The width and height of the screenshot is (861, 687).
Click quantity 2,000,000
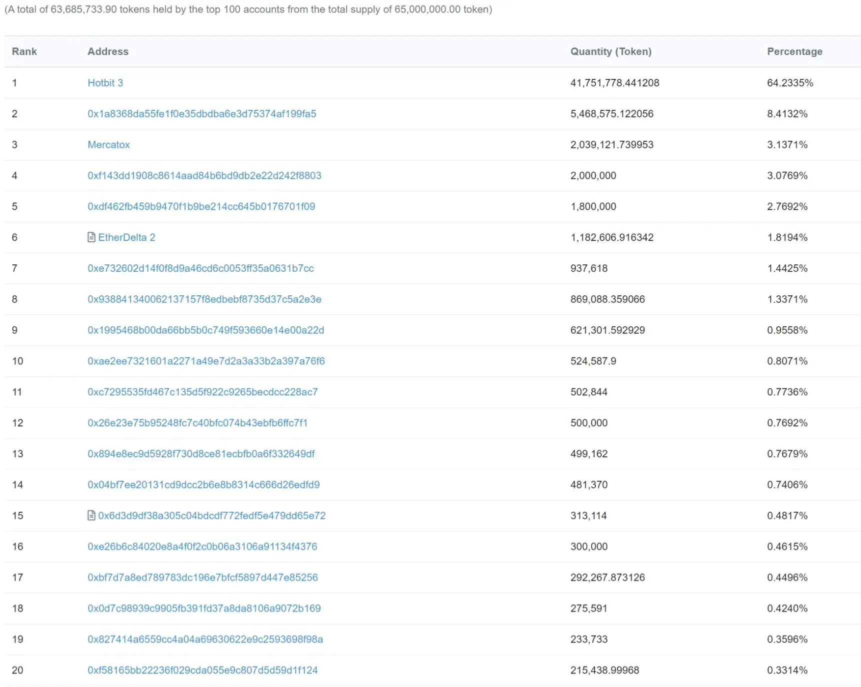pyautogui.click(x=593, y=176)
